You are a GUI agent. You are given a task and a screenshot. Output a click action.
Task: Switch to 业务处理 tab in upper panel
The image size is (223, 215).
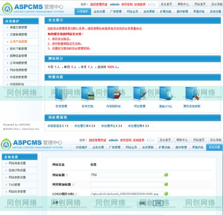(99, 12)
